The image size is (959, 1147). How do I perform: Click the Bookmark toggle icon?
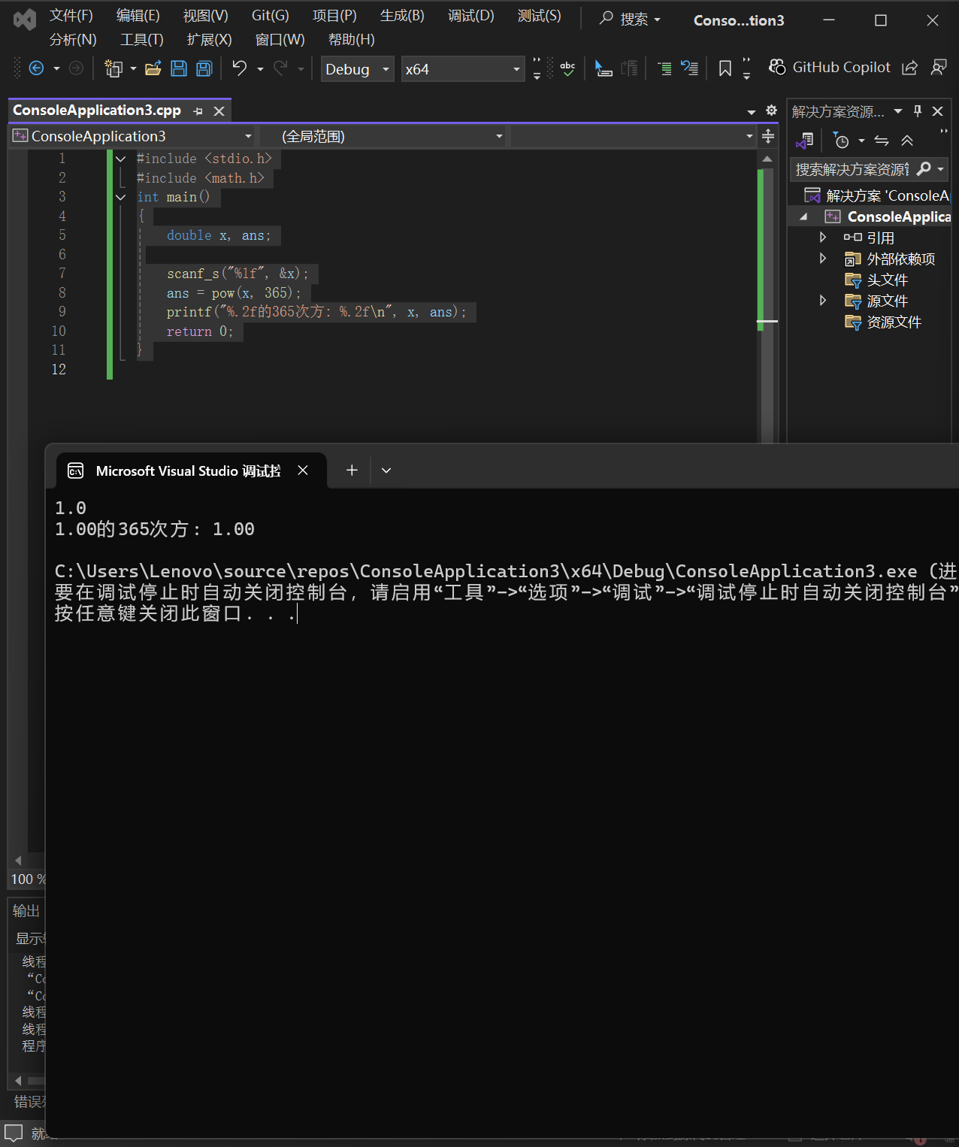[x=725, y=68]
